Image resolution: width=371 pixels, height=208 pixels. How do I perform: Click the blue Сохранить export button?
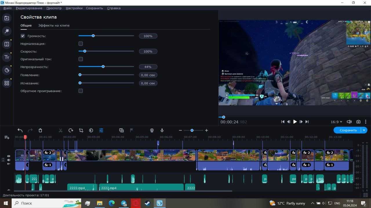347,130
